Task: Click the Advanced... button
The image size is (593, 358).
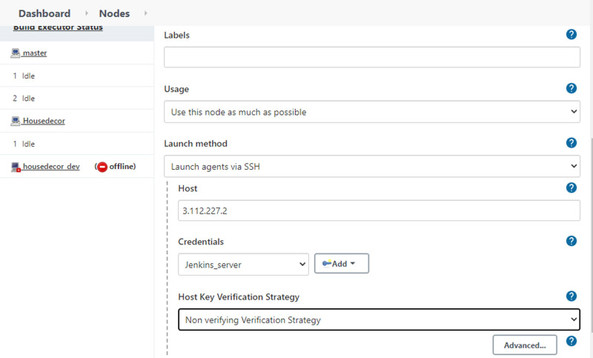Action: pos(525,345)
